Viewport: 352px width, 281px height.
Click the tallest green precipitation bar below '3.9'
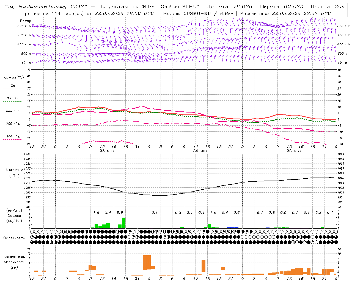pyautogui.click(x=123, y=223)
